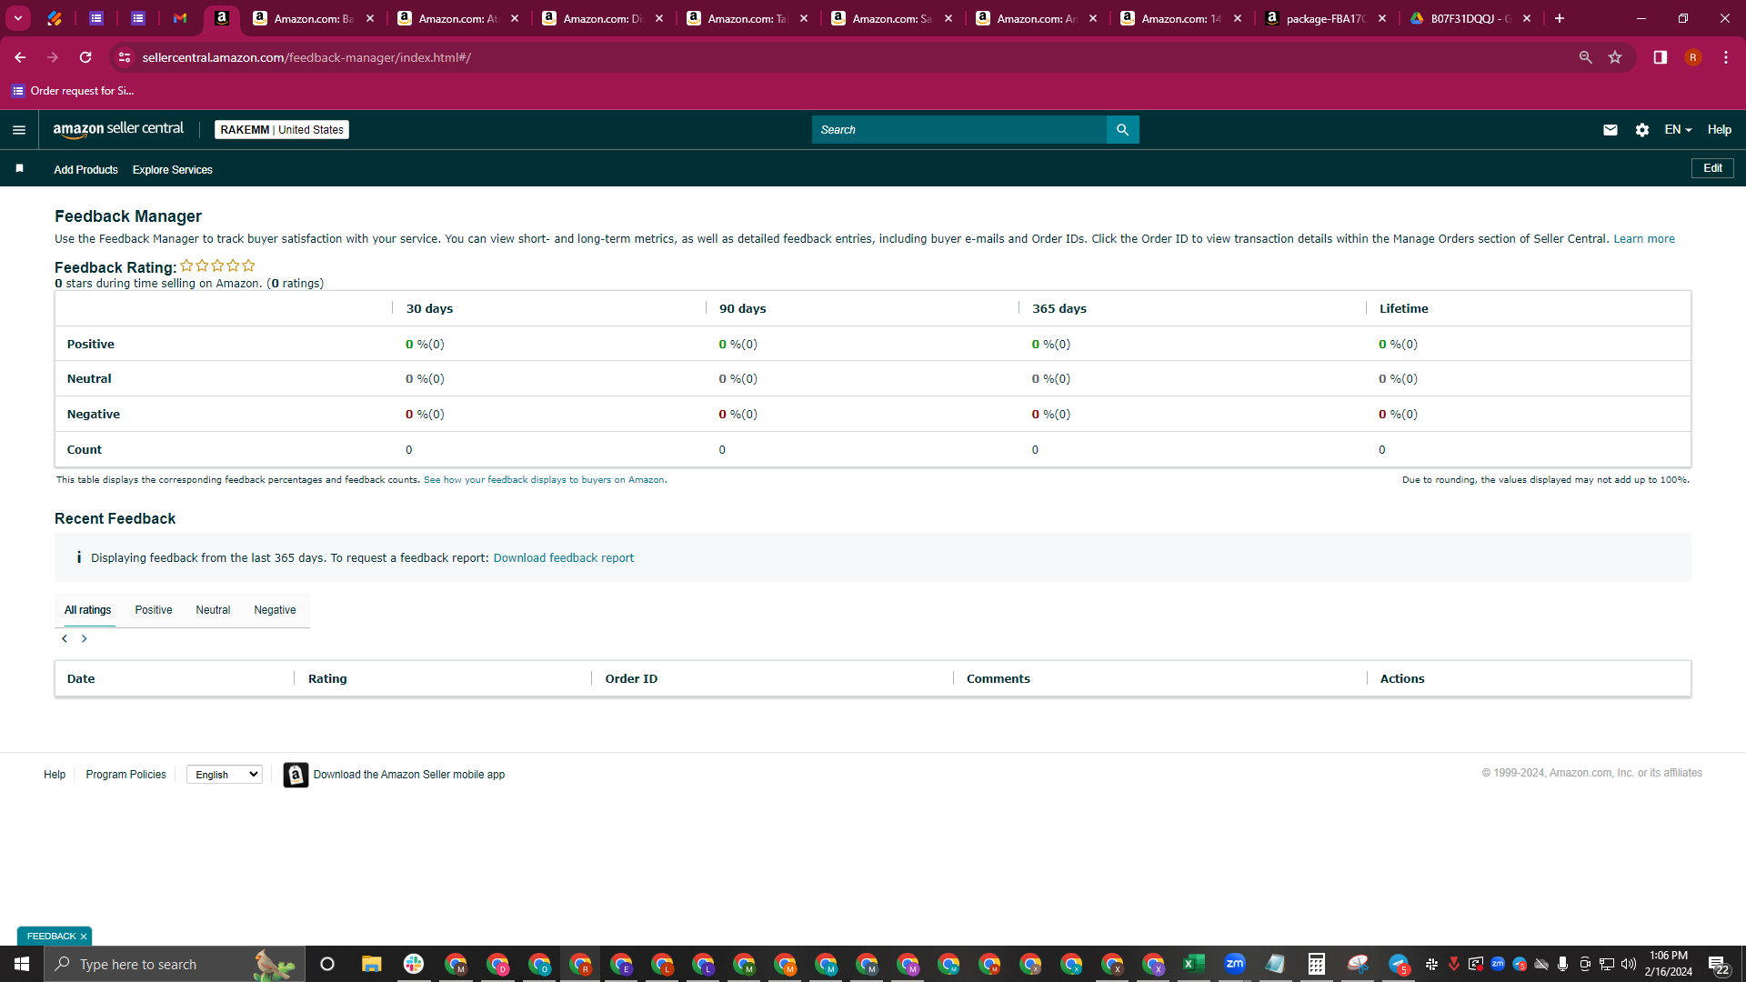This screenshot has width=1746, height=982.
Task: Close the FEEDBACK widget tab
Action: click(84, 937)
